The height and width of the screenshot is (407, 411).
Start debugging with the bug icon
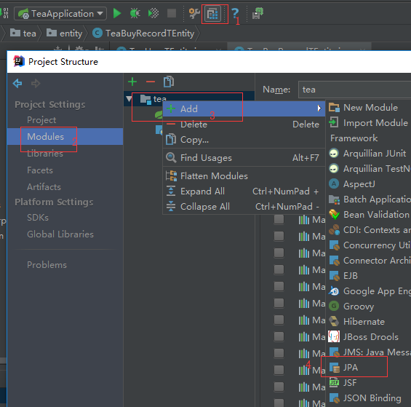[x=135, y=13]
